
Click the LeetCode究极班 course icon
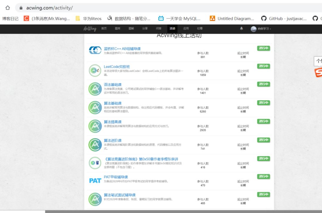(x=95, y=70)
